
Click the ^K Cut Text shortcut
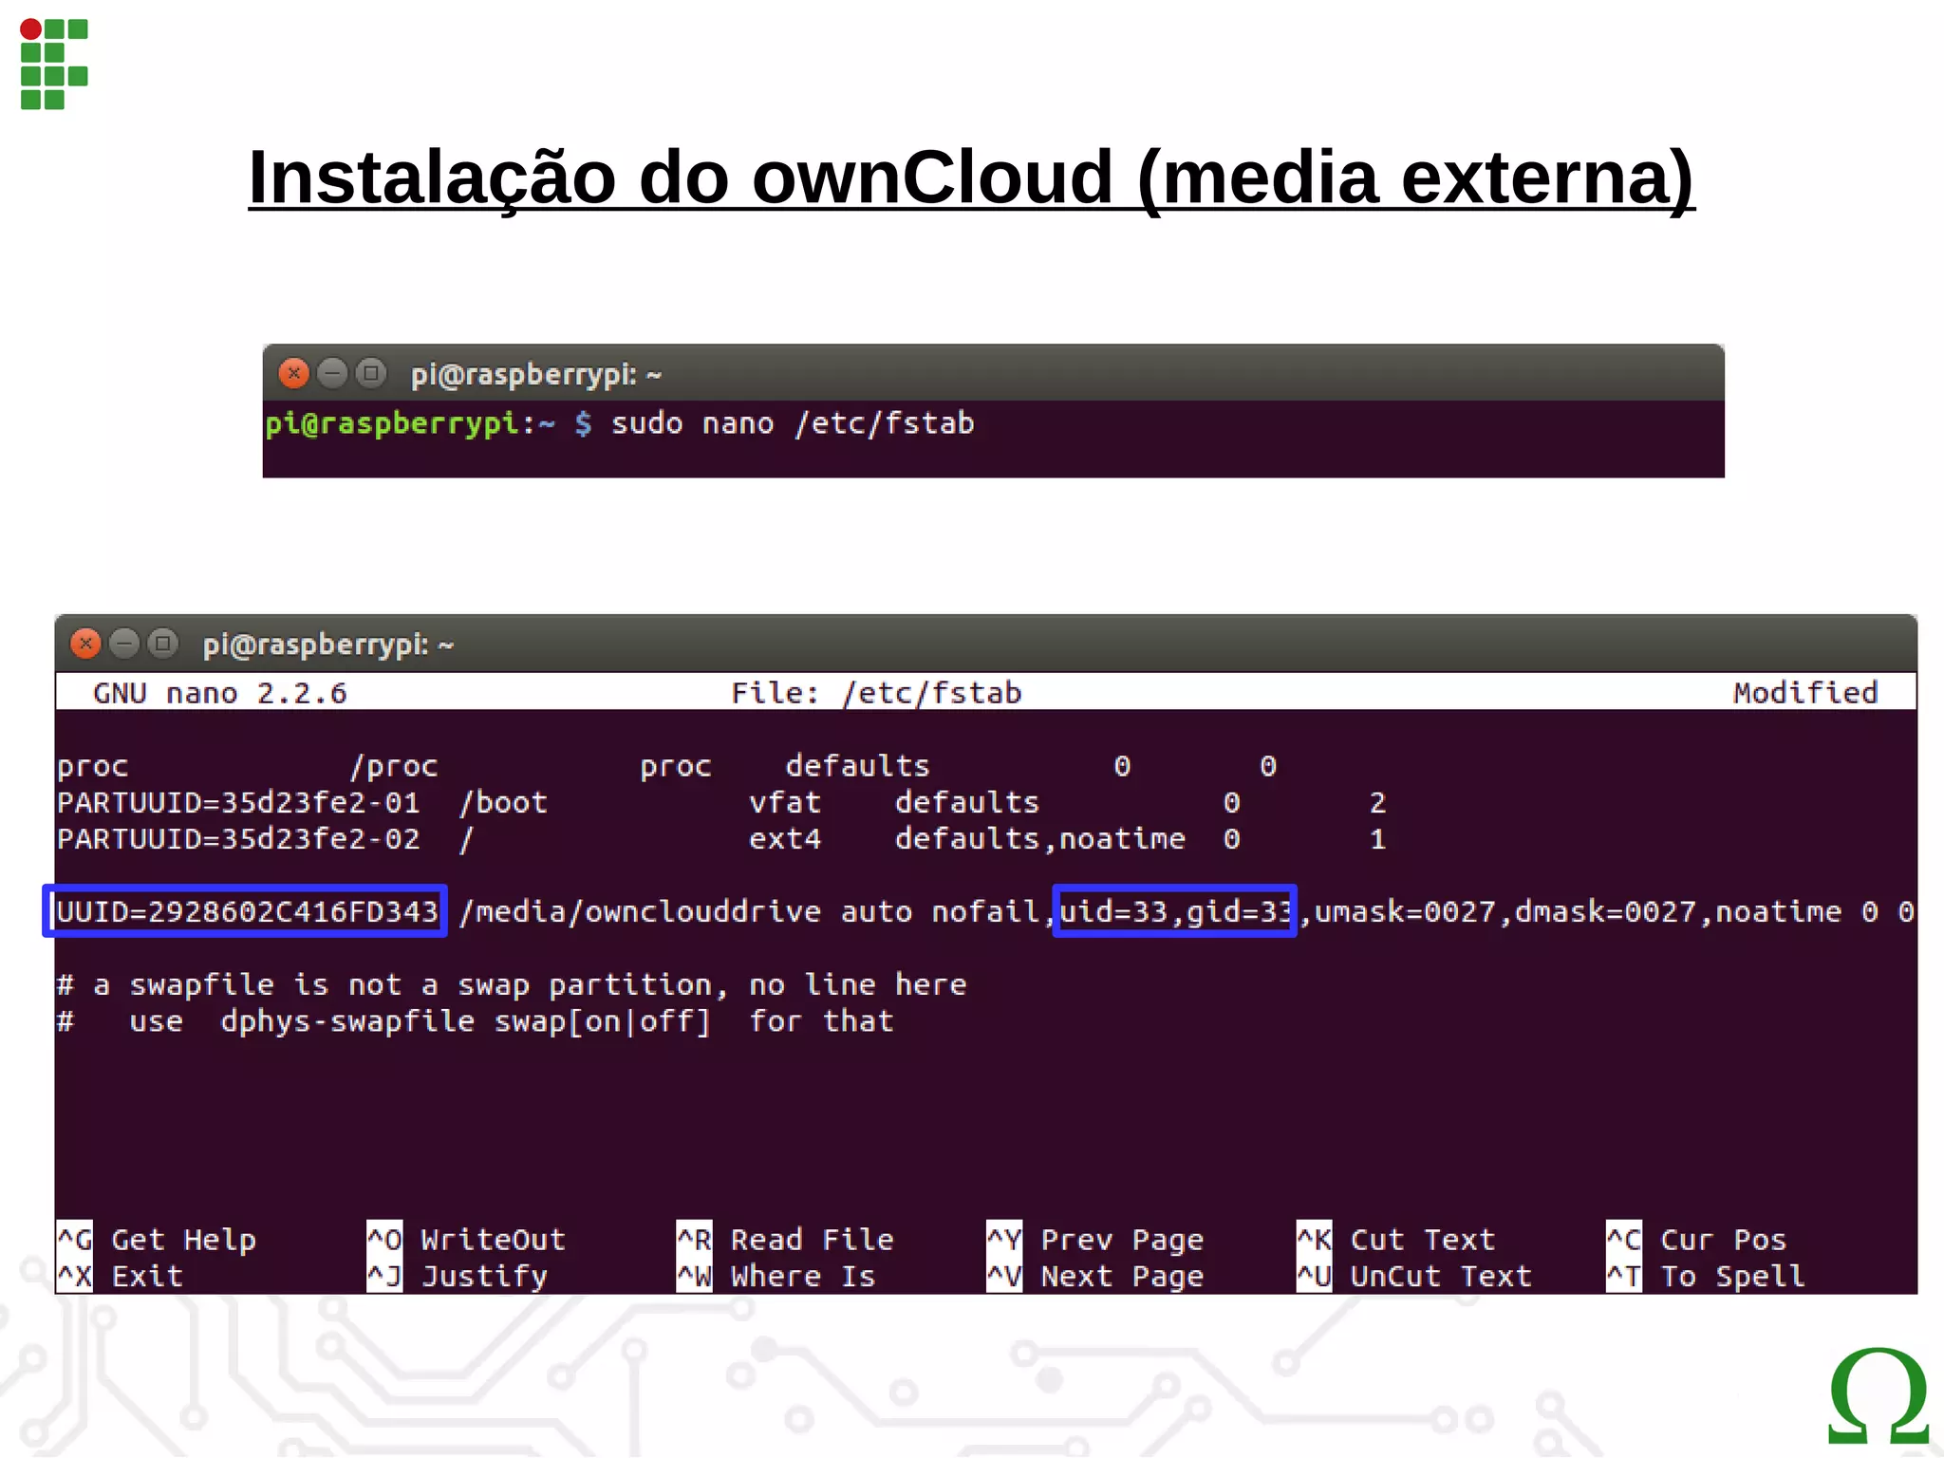(1396, 1240)
